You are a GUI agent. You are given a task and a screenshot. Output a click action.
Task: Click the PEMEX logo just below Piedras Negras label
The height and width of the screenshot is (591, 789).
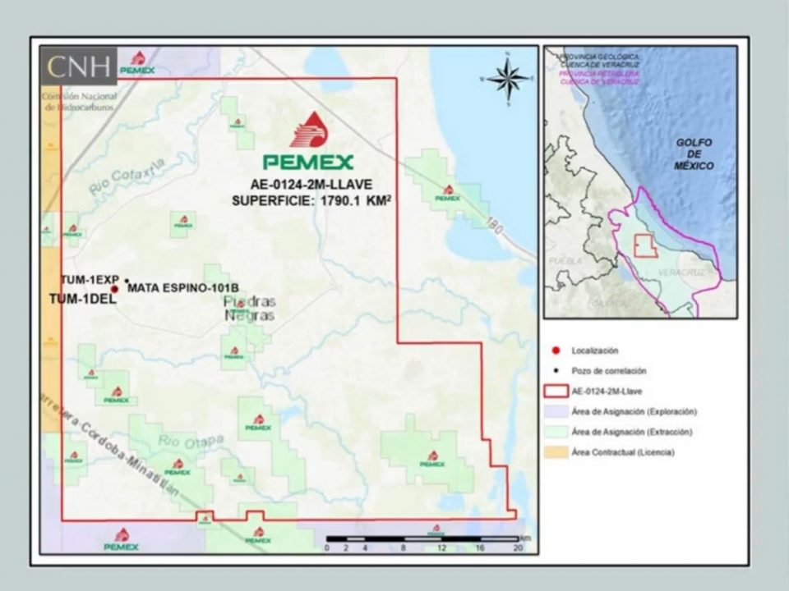(234, 353)
